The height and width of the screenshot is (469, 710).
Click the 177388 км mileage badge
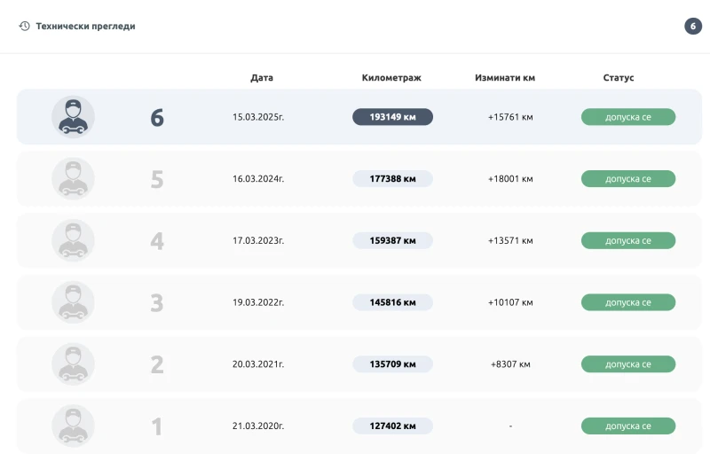point(392,179)
